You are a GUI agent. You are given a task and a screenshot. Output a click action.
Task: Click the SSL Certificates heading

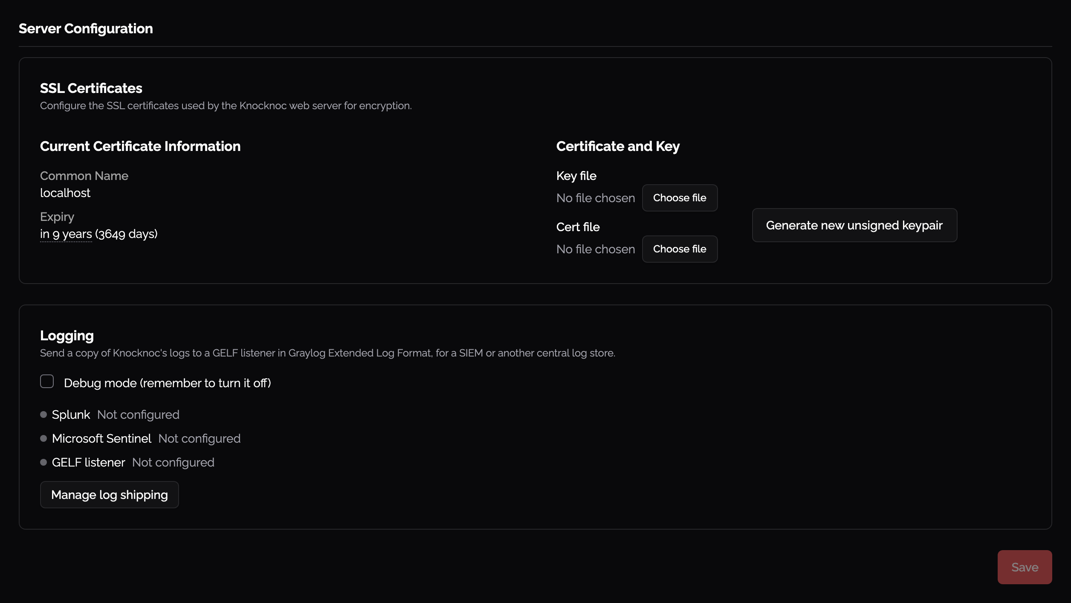[x=91, y=88]
